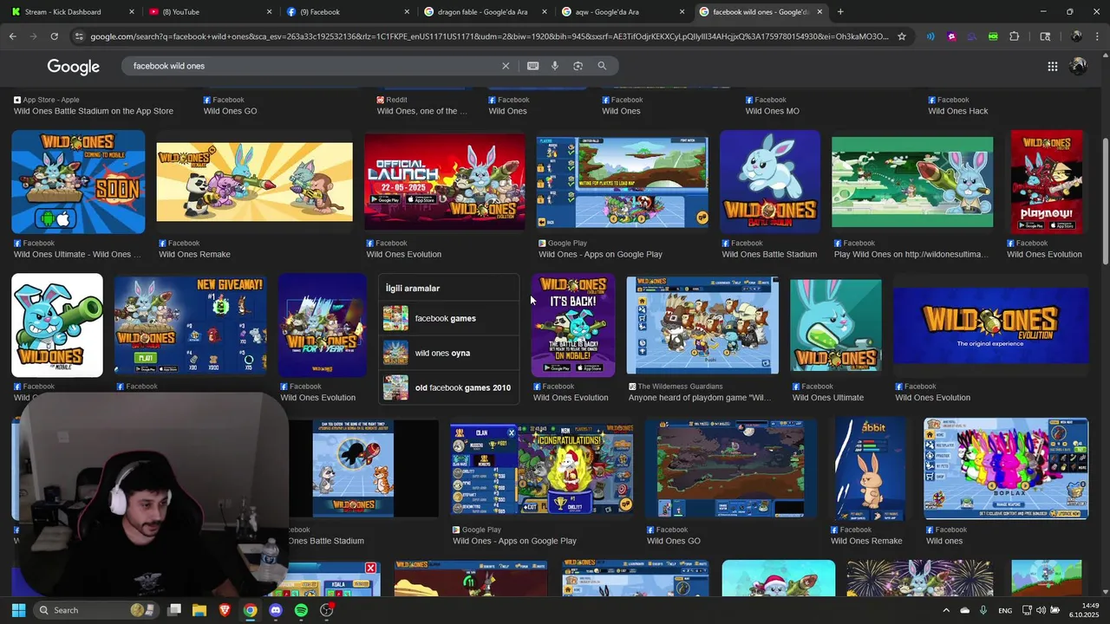The width and height of the screenshot is (1110, 624).
Task: Click the page vertical scrollbar thumb
Action: coord(1105,201)
